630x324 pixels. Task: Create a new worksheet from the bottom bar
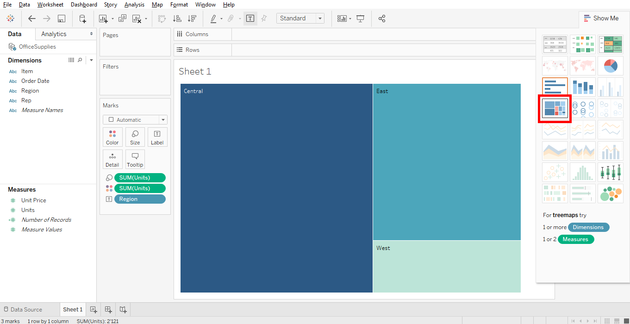93,309
